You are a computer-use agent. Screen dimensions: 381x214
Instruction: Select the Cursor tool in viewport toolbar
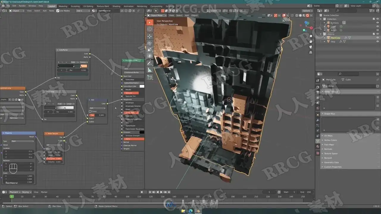[149, 29]
